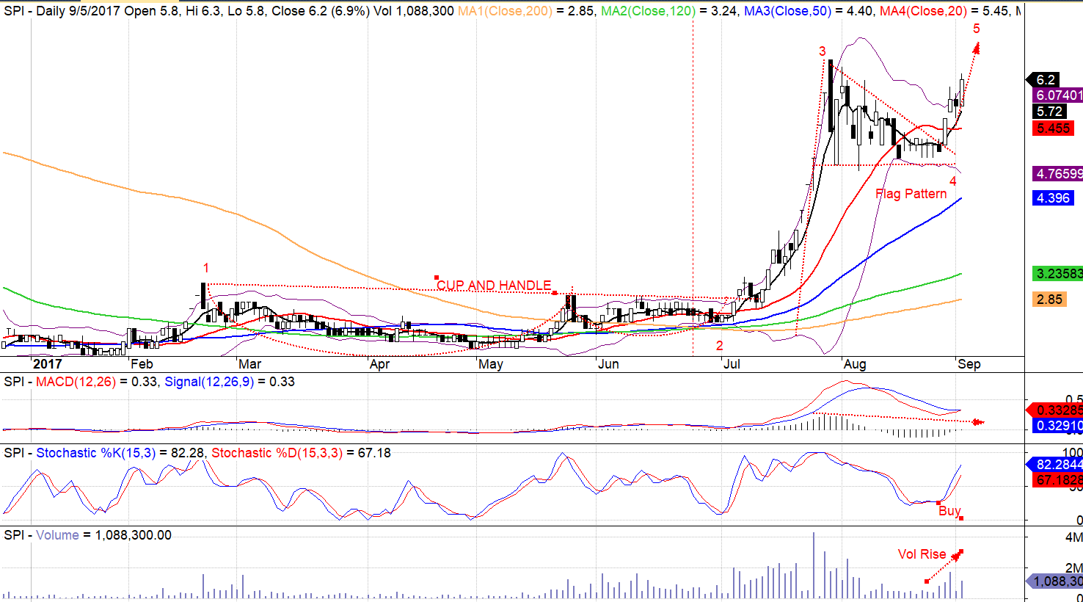Viewport: 1083px width, 602px height.
Task: Click the black 6.2 last price tag
Action: (1046, 80)
